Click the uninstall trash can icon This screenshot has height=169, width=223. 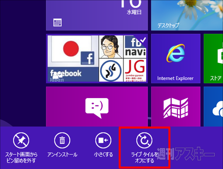click(x=62, y=140)
